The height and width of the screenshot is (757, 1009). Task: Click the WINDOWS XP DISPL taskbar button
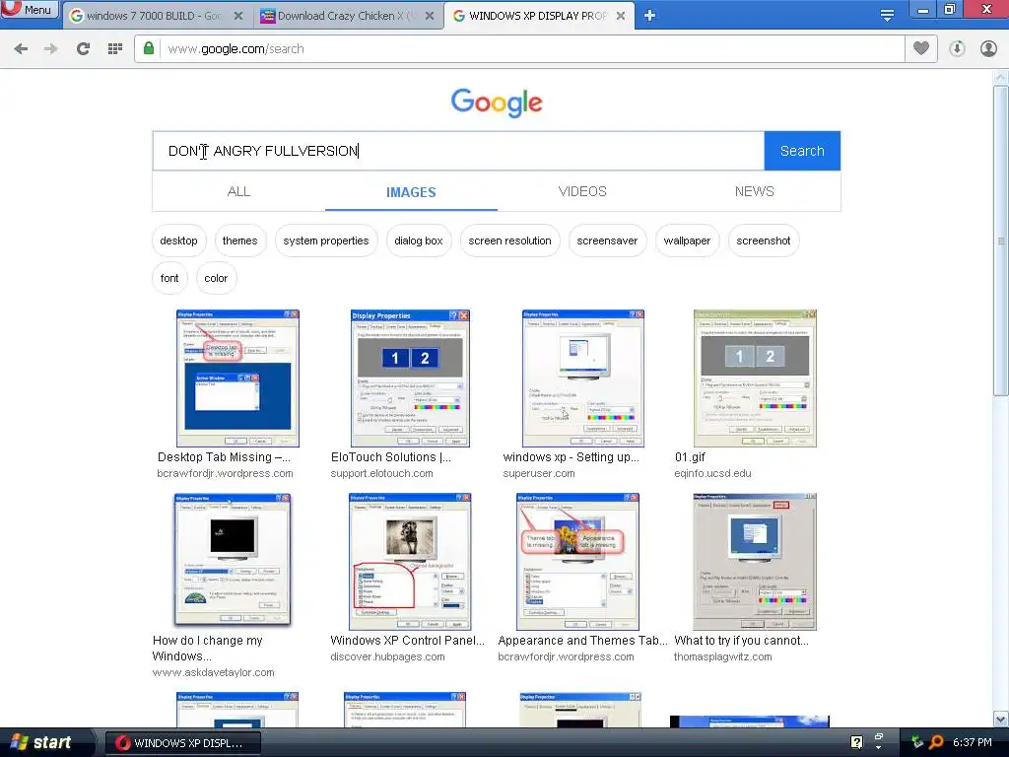[x=182, y=743]
